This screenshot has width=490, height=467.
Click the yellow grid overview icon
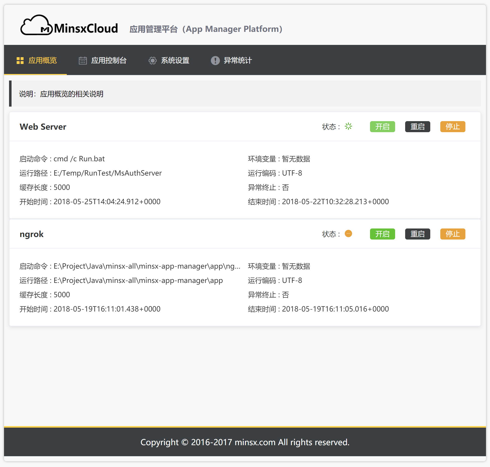20,60
